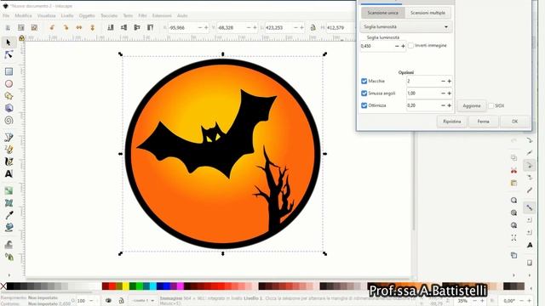Select the Ellipse tool
The image size is (545, 306).
9,83
